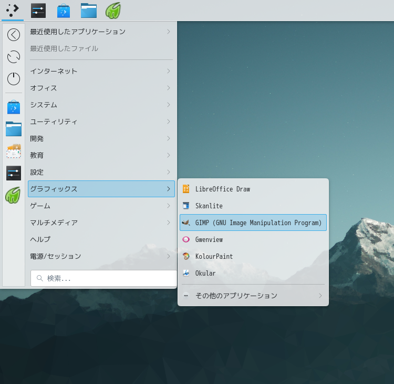The height and width of the screenshot is (384, 394).
Task: Click the ellipsis icon for other applications
Action: coord(186,296)
